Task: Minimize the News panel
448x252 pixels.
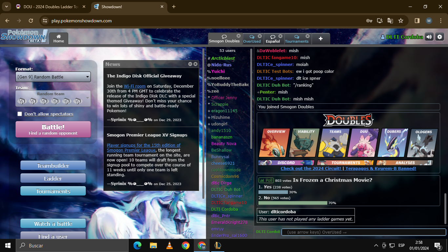Action: click(190, 64)
